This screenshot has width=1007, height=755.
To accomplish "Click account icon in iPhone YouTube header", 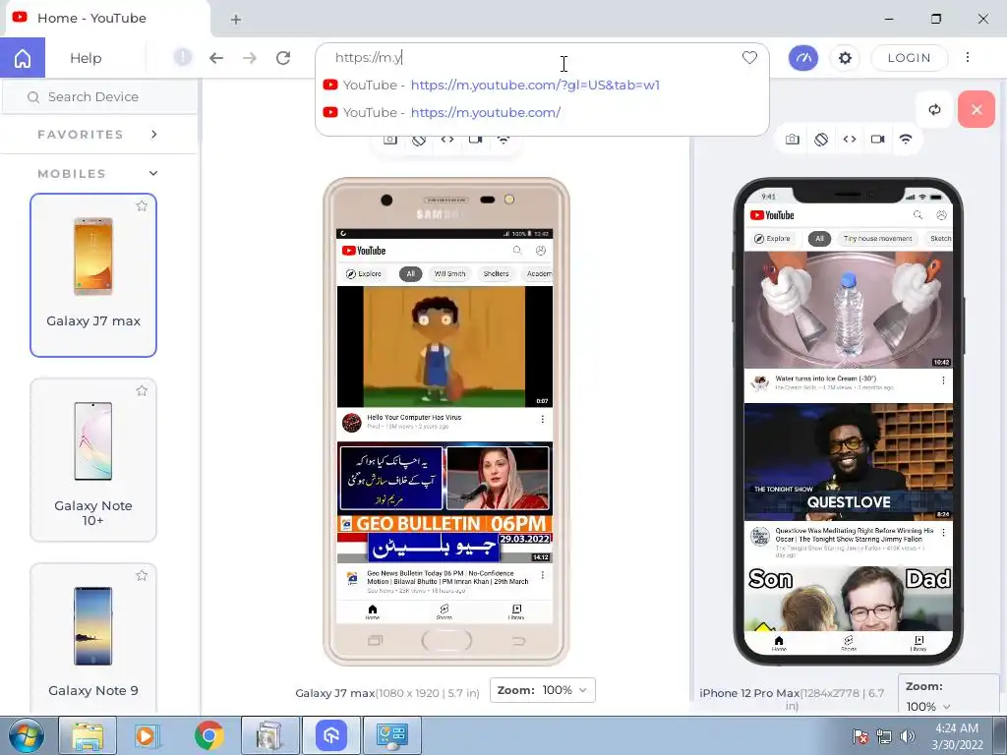I will pyautogui.click(x=941, y=215).
